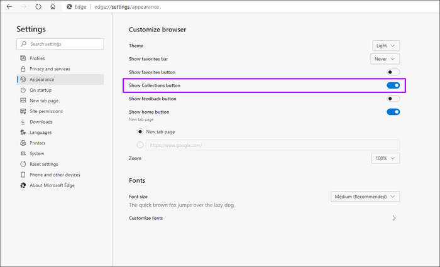Open Phone and other devices page

tap(60, 175)
